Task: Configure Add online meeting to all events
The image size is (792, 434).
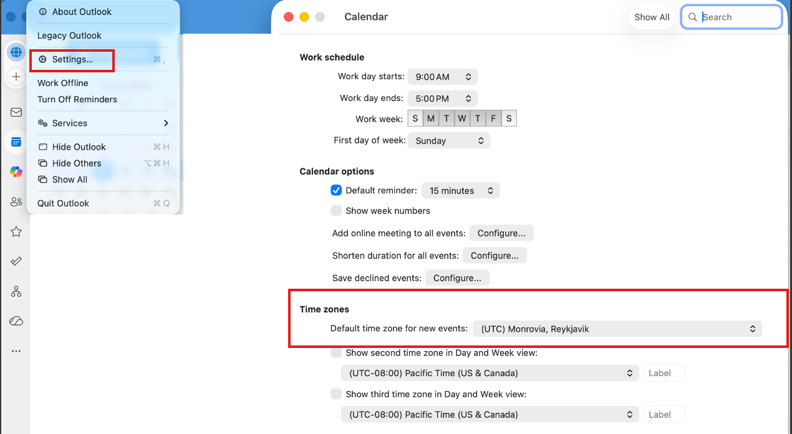Action: click(x=501, y=233)
